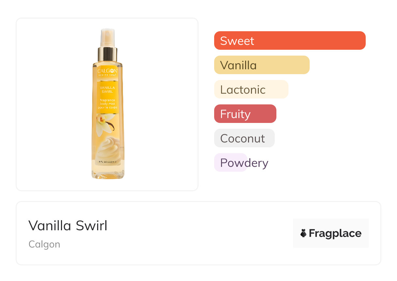Click the vanilla flower illustration on bottle
Screen dimensions: 397x281
[103, 124]
